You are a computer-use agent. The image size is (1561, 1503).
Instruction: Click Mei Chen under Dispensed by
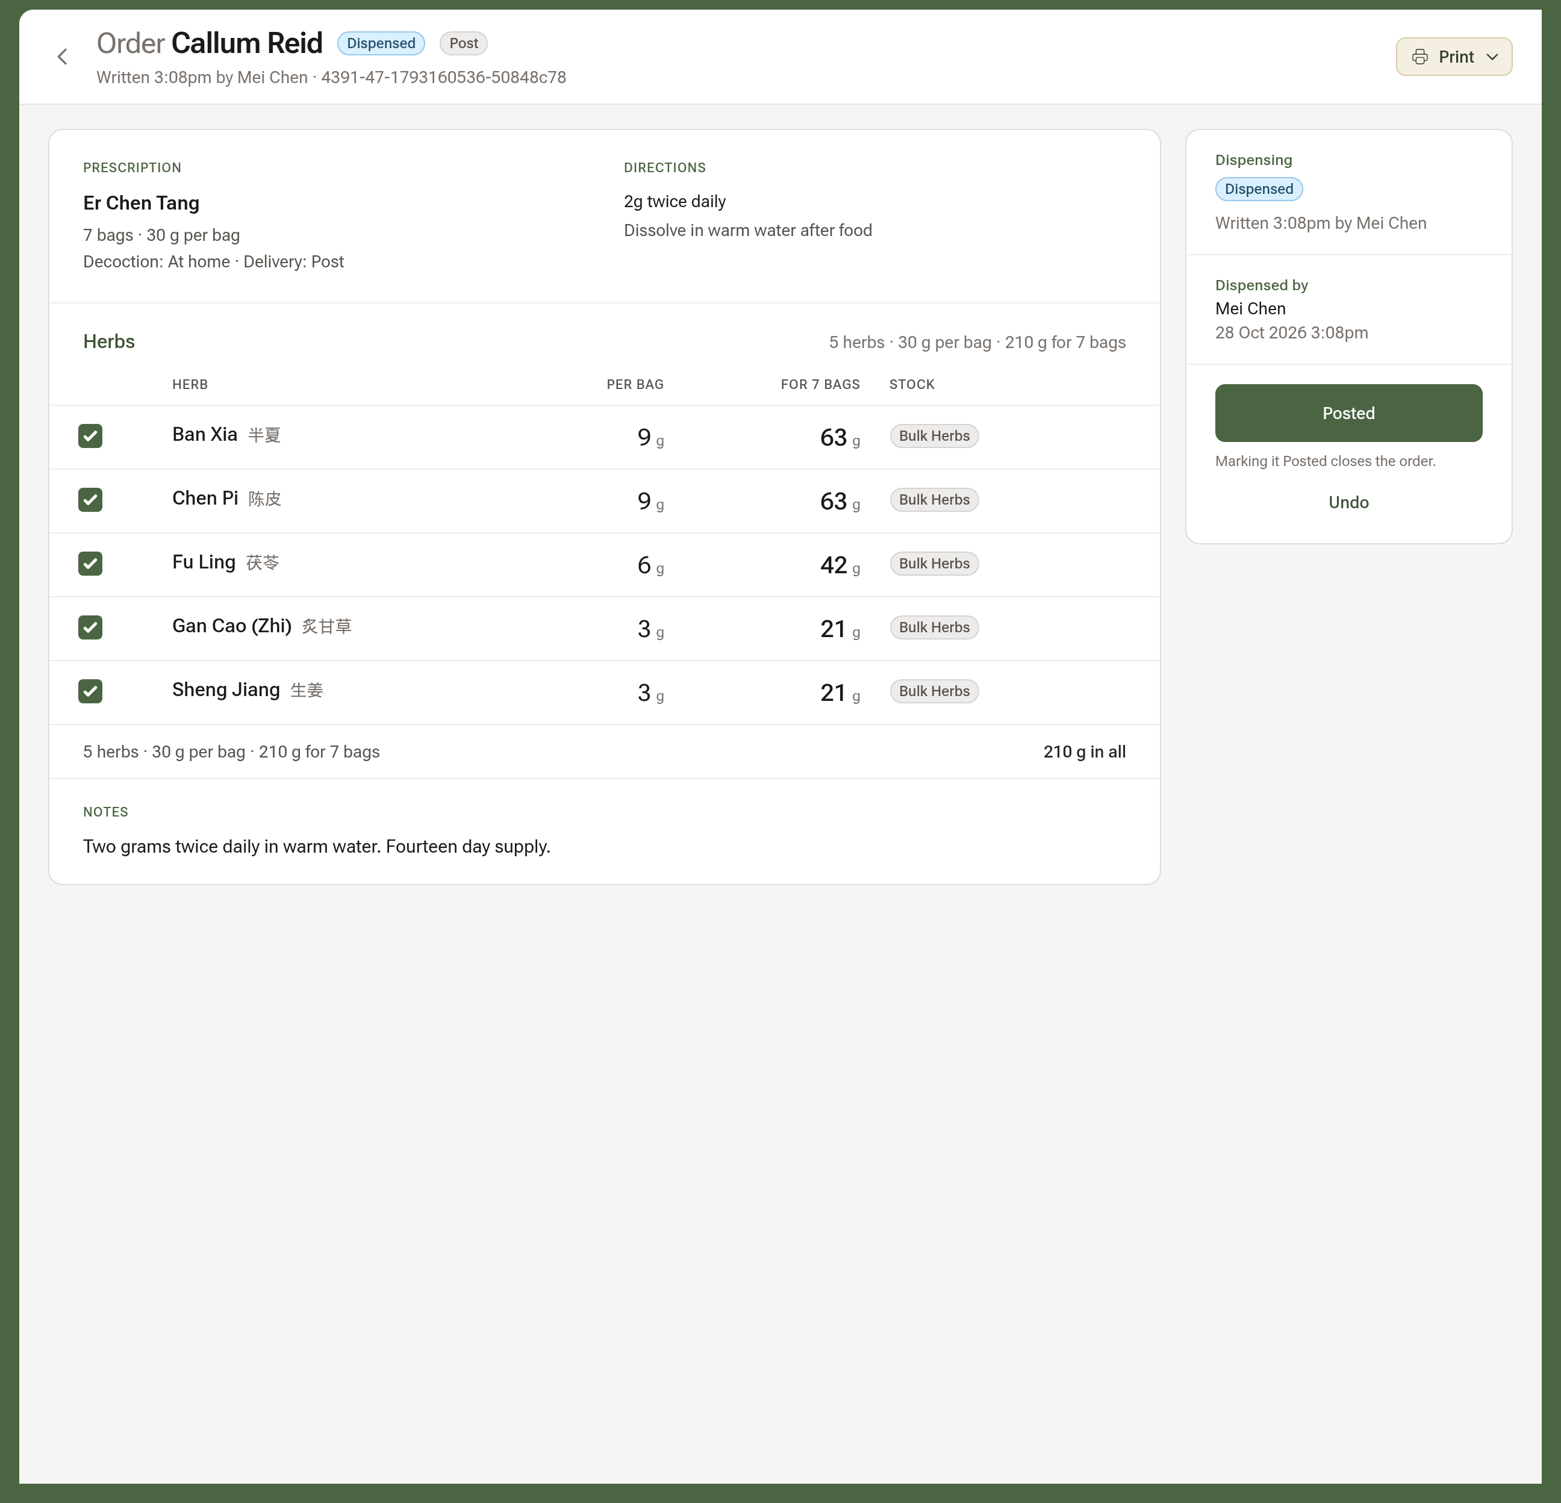point(1250,308)
